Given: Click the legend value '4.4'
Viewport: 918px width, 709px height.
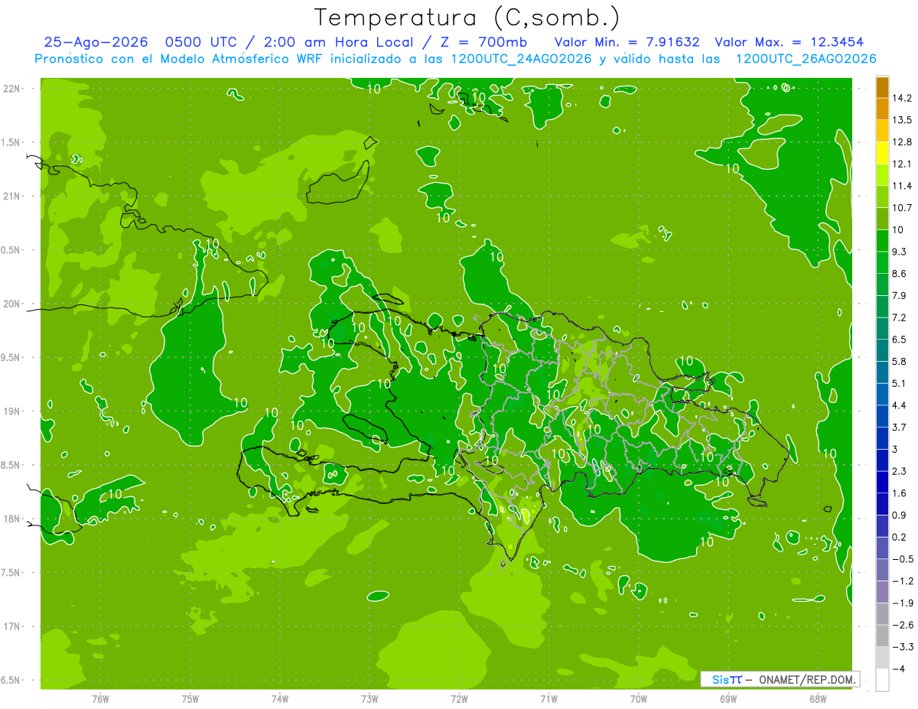Looking at the screenshot, I should [x=900, y=405].
